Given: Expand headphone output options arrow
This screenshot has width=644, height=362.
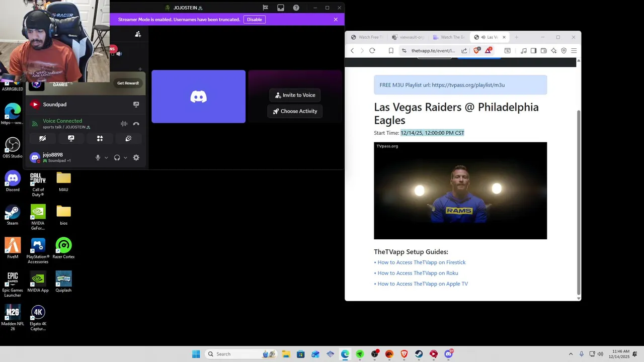Looking at the screenshot, I should coord(125,157).
